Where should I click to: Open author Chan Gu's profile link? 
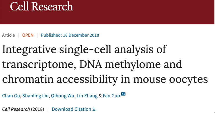coord(11,96)
